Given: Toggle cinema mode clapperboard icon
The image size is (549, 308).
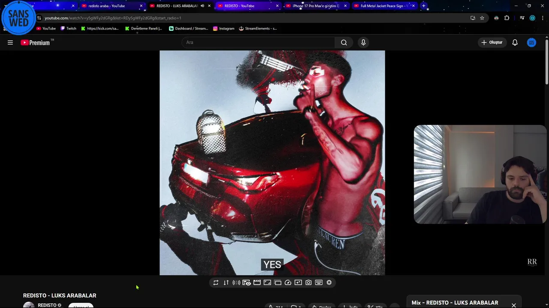Looking at the screenshot, I should click(257, 283).
